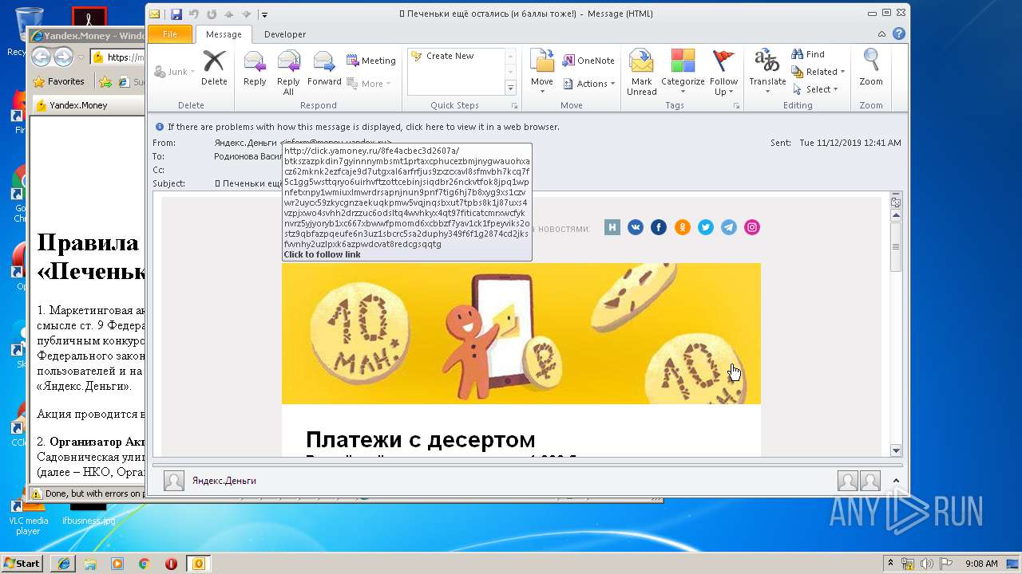Open the Facebook icon in email
1022x574 pixels.
click(x=659, y=227)
